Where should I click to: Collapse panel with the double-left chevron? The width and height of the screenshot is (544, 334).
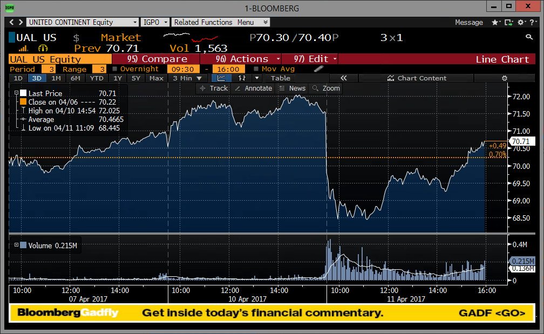tap(343, 78)
